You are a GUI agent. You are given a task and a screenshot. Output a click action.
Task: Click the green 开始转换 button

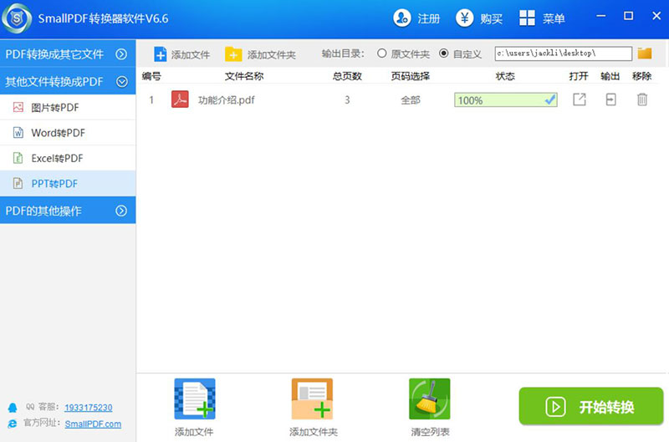click(590, 407)
